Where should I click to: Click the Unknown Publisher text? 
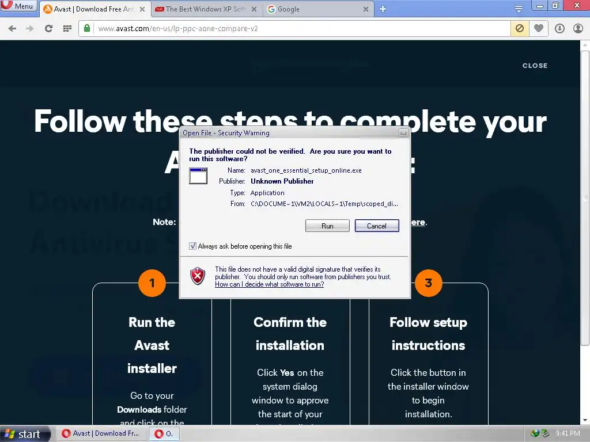(282, 181)
